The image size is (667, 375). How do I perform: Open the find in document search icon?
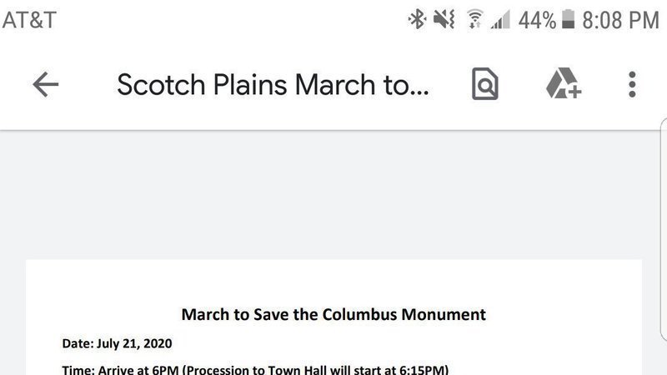[484, 84]
